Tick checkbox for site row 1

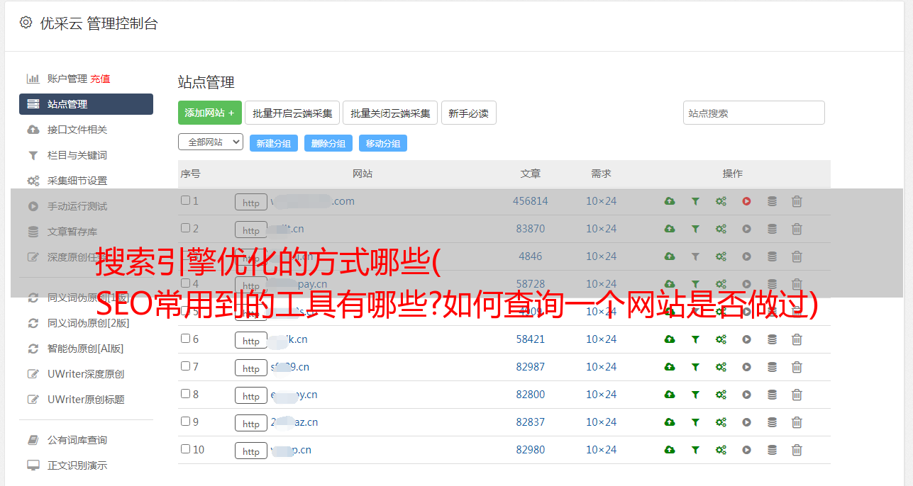click(x=185, y=200)
